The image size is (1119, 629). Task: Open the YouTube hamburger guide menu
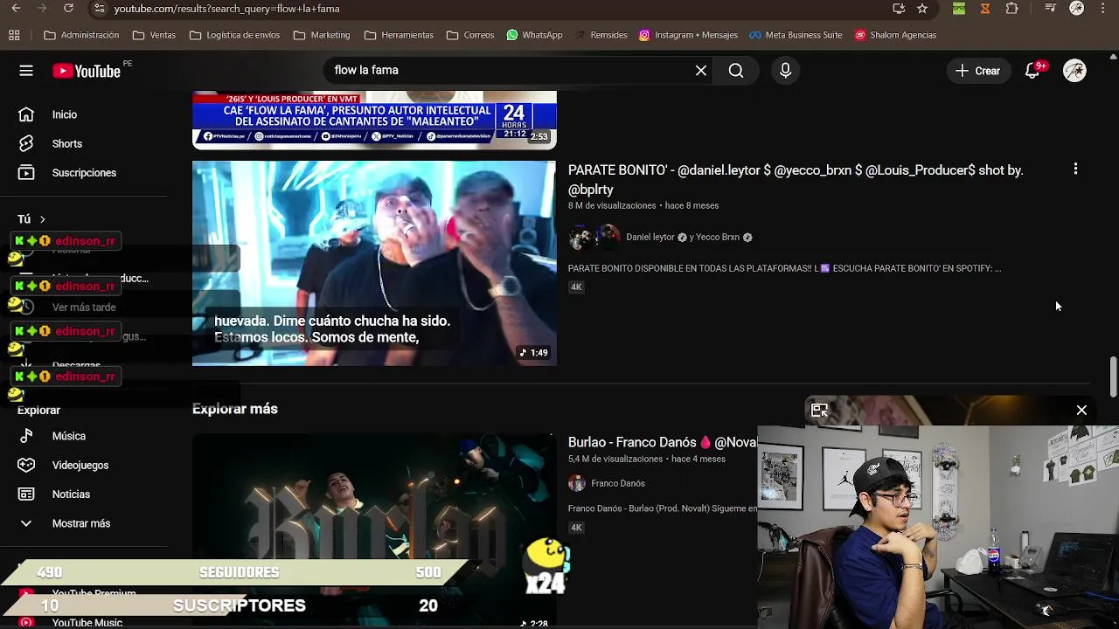(x=26, y=71)
